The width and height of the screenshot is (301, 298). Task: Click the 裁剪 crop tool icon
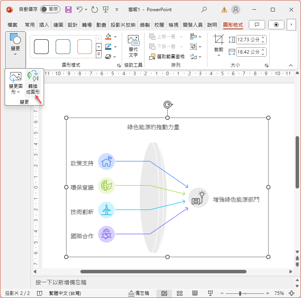point(218,39)
